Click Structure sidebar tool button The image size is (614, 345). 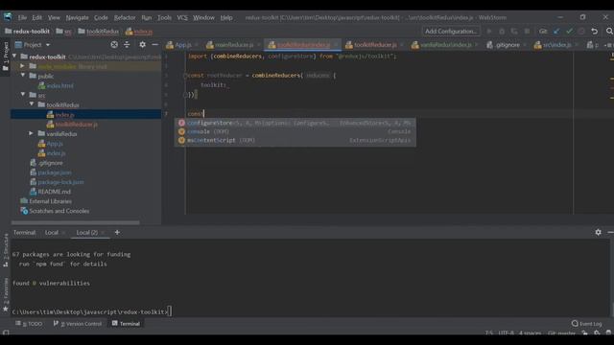pos(5,251)
